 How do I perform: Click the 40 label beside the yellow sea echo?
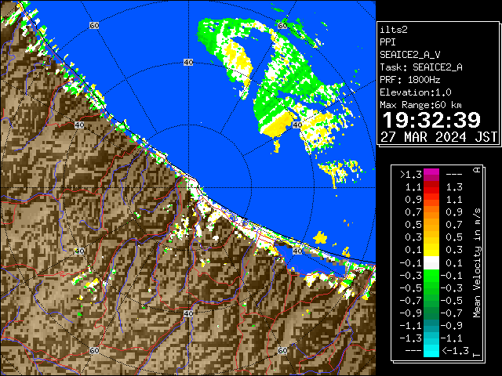tap(297, 125)
